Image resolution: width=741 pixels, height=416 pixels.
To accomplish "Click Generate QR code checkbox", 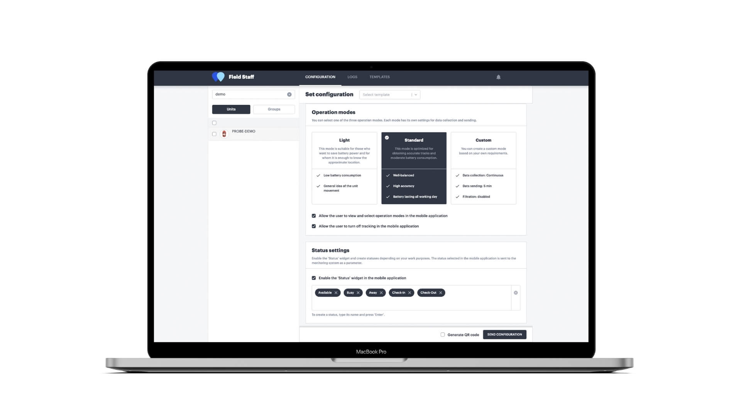I will pyautogui.click(x=442, y=334).
